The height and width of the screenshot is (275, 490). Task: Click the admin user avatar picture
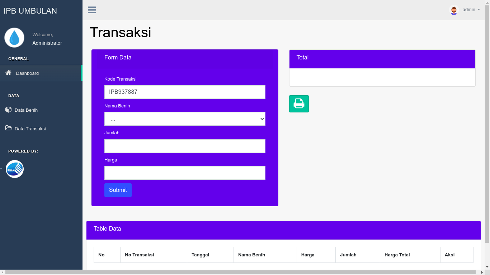pos(454,10)
